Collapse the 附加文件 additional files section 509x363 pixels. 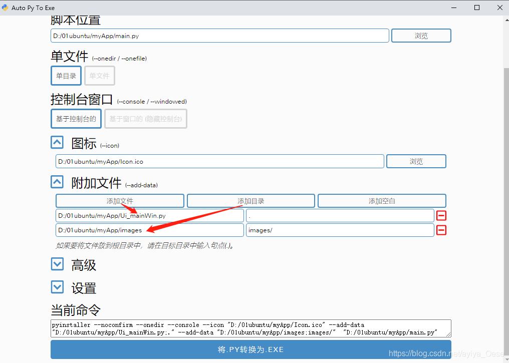(57, 182)
